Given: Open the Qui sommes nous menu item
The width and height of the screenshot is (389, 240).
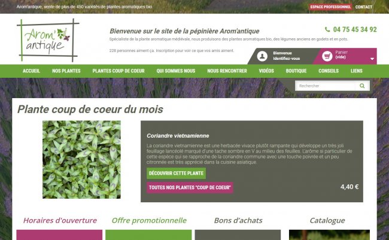Looking at the screenshot, I should point(175,71).
